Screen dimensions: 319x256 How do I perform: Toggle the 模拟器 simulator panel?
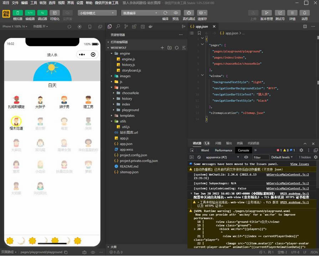click(17, 13)
